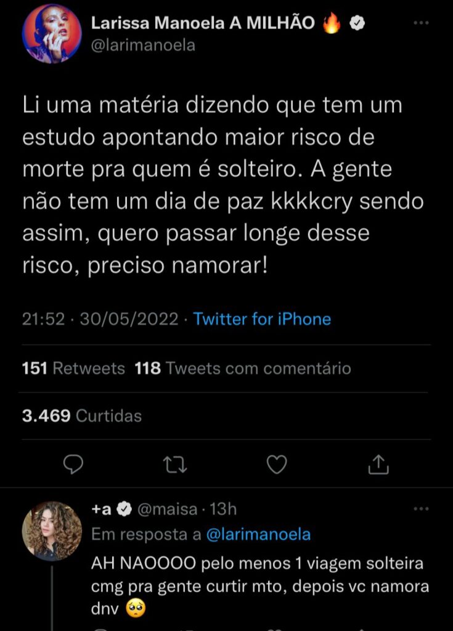This screenshot has width=453, height=631.
Task: Click the @larimanoela handle under the author name
Action: coord(143,46)
